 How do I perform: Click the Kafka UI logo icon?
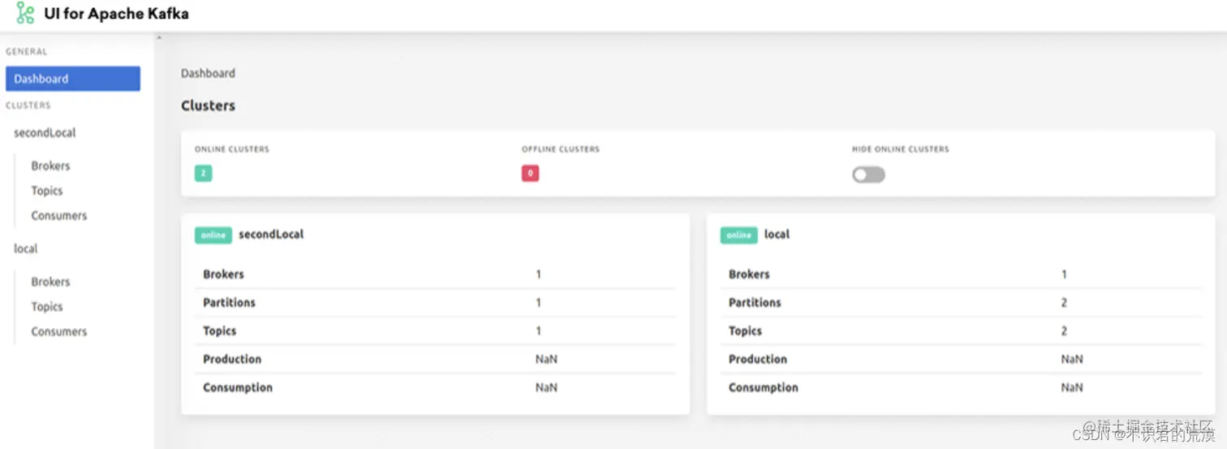tap(25, 13)
